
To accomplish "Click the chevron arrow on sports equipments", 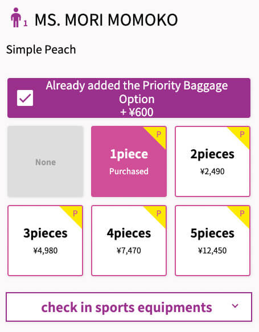I will point(235,306).
